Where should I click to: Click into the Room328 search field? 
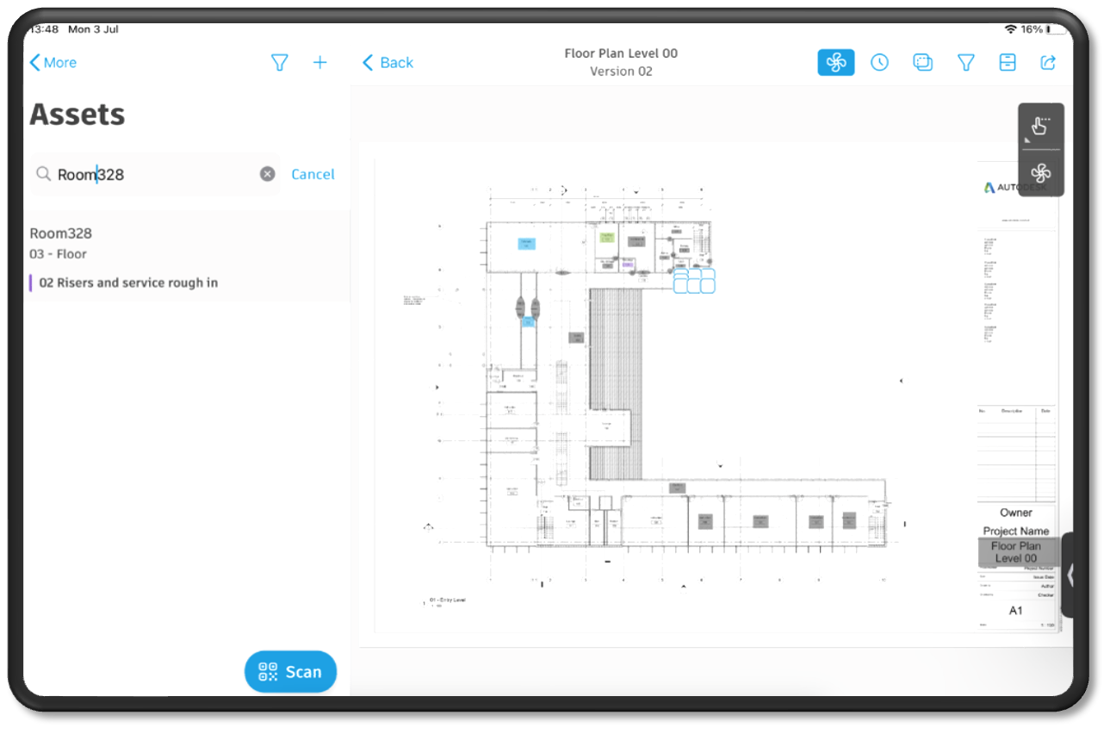[155, 174]
